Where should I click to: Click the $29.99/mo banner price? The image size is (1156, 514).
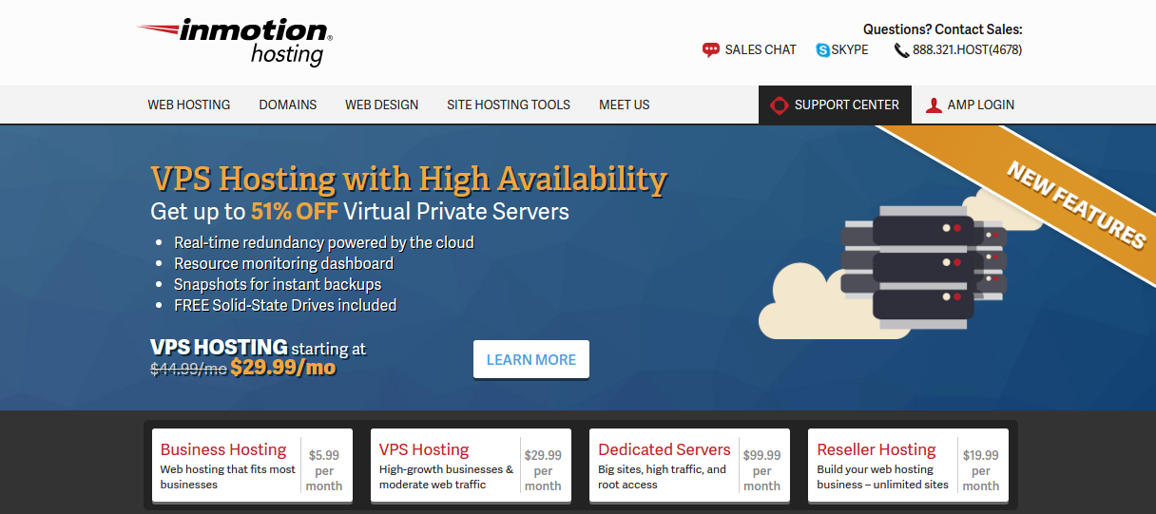(x=283, y=368)
